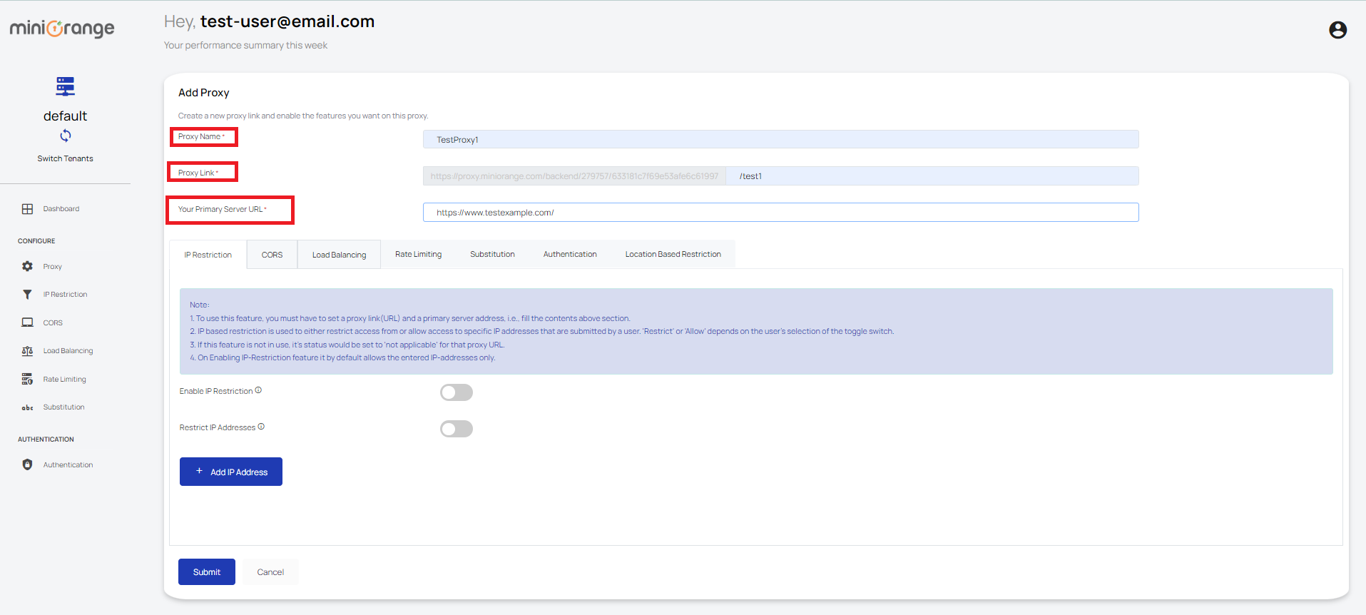Click the Switch Tenants refresh icon
Viewport: 1366px width, 615px height.
65,136
